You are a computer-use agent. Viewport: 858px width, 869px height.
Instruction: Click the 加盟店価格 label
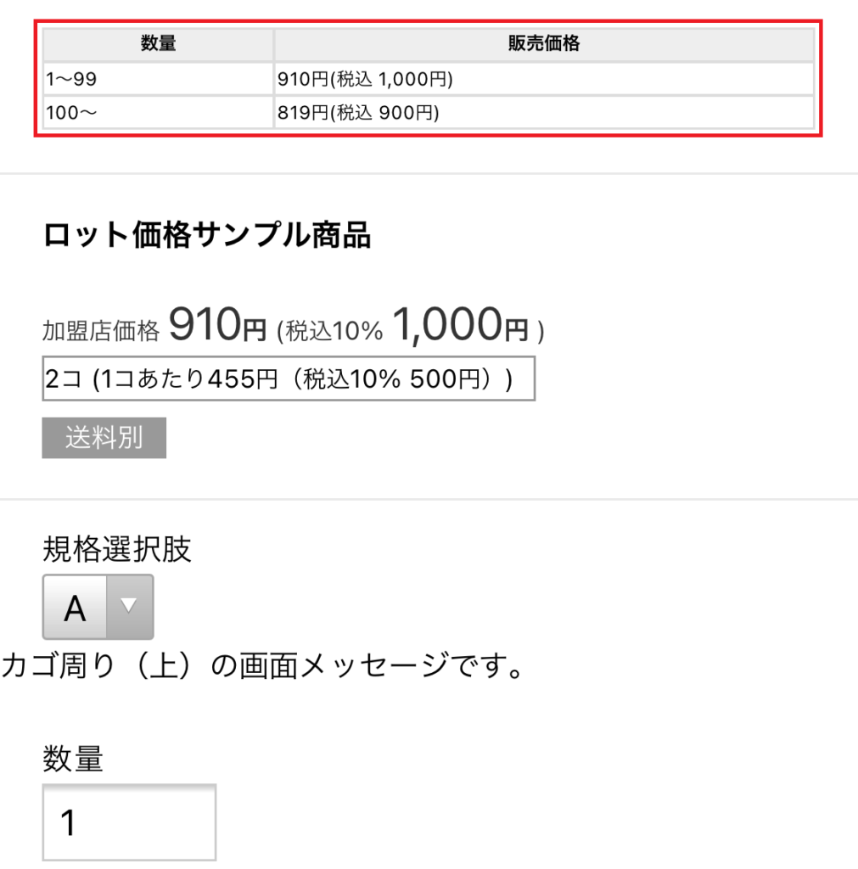[x=100, y=331]
